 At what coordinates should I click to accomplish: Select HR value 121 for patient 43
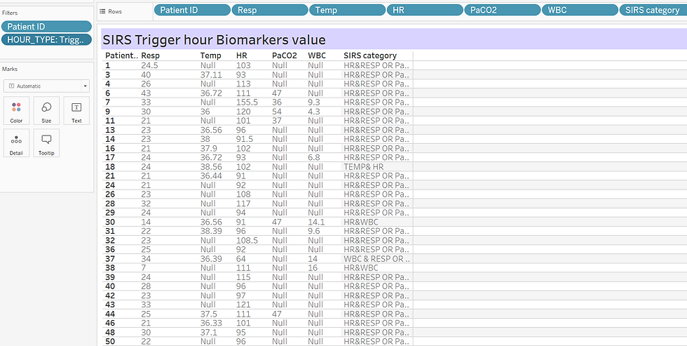coord(243,305)
